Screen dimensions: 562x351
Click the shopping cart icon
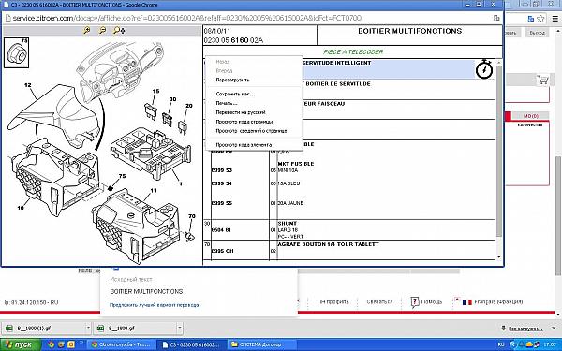click(543, 80)
